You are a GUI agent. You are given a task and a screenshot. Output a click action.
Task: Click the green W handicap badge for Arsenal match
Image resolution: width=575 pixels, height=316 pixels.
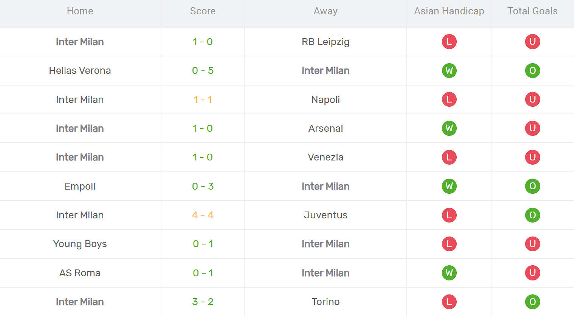pos(449,128)
